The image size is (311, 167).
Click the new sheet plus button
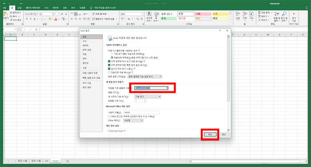[x=68, y=161]
